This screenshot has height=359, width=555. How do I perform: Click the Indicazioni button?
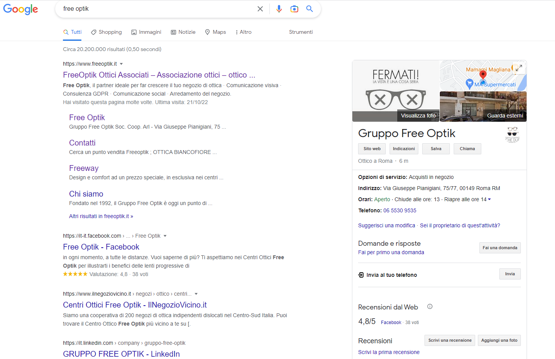click(404, 149)
